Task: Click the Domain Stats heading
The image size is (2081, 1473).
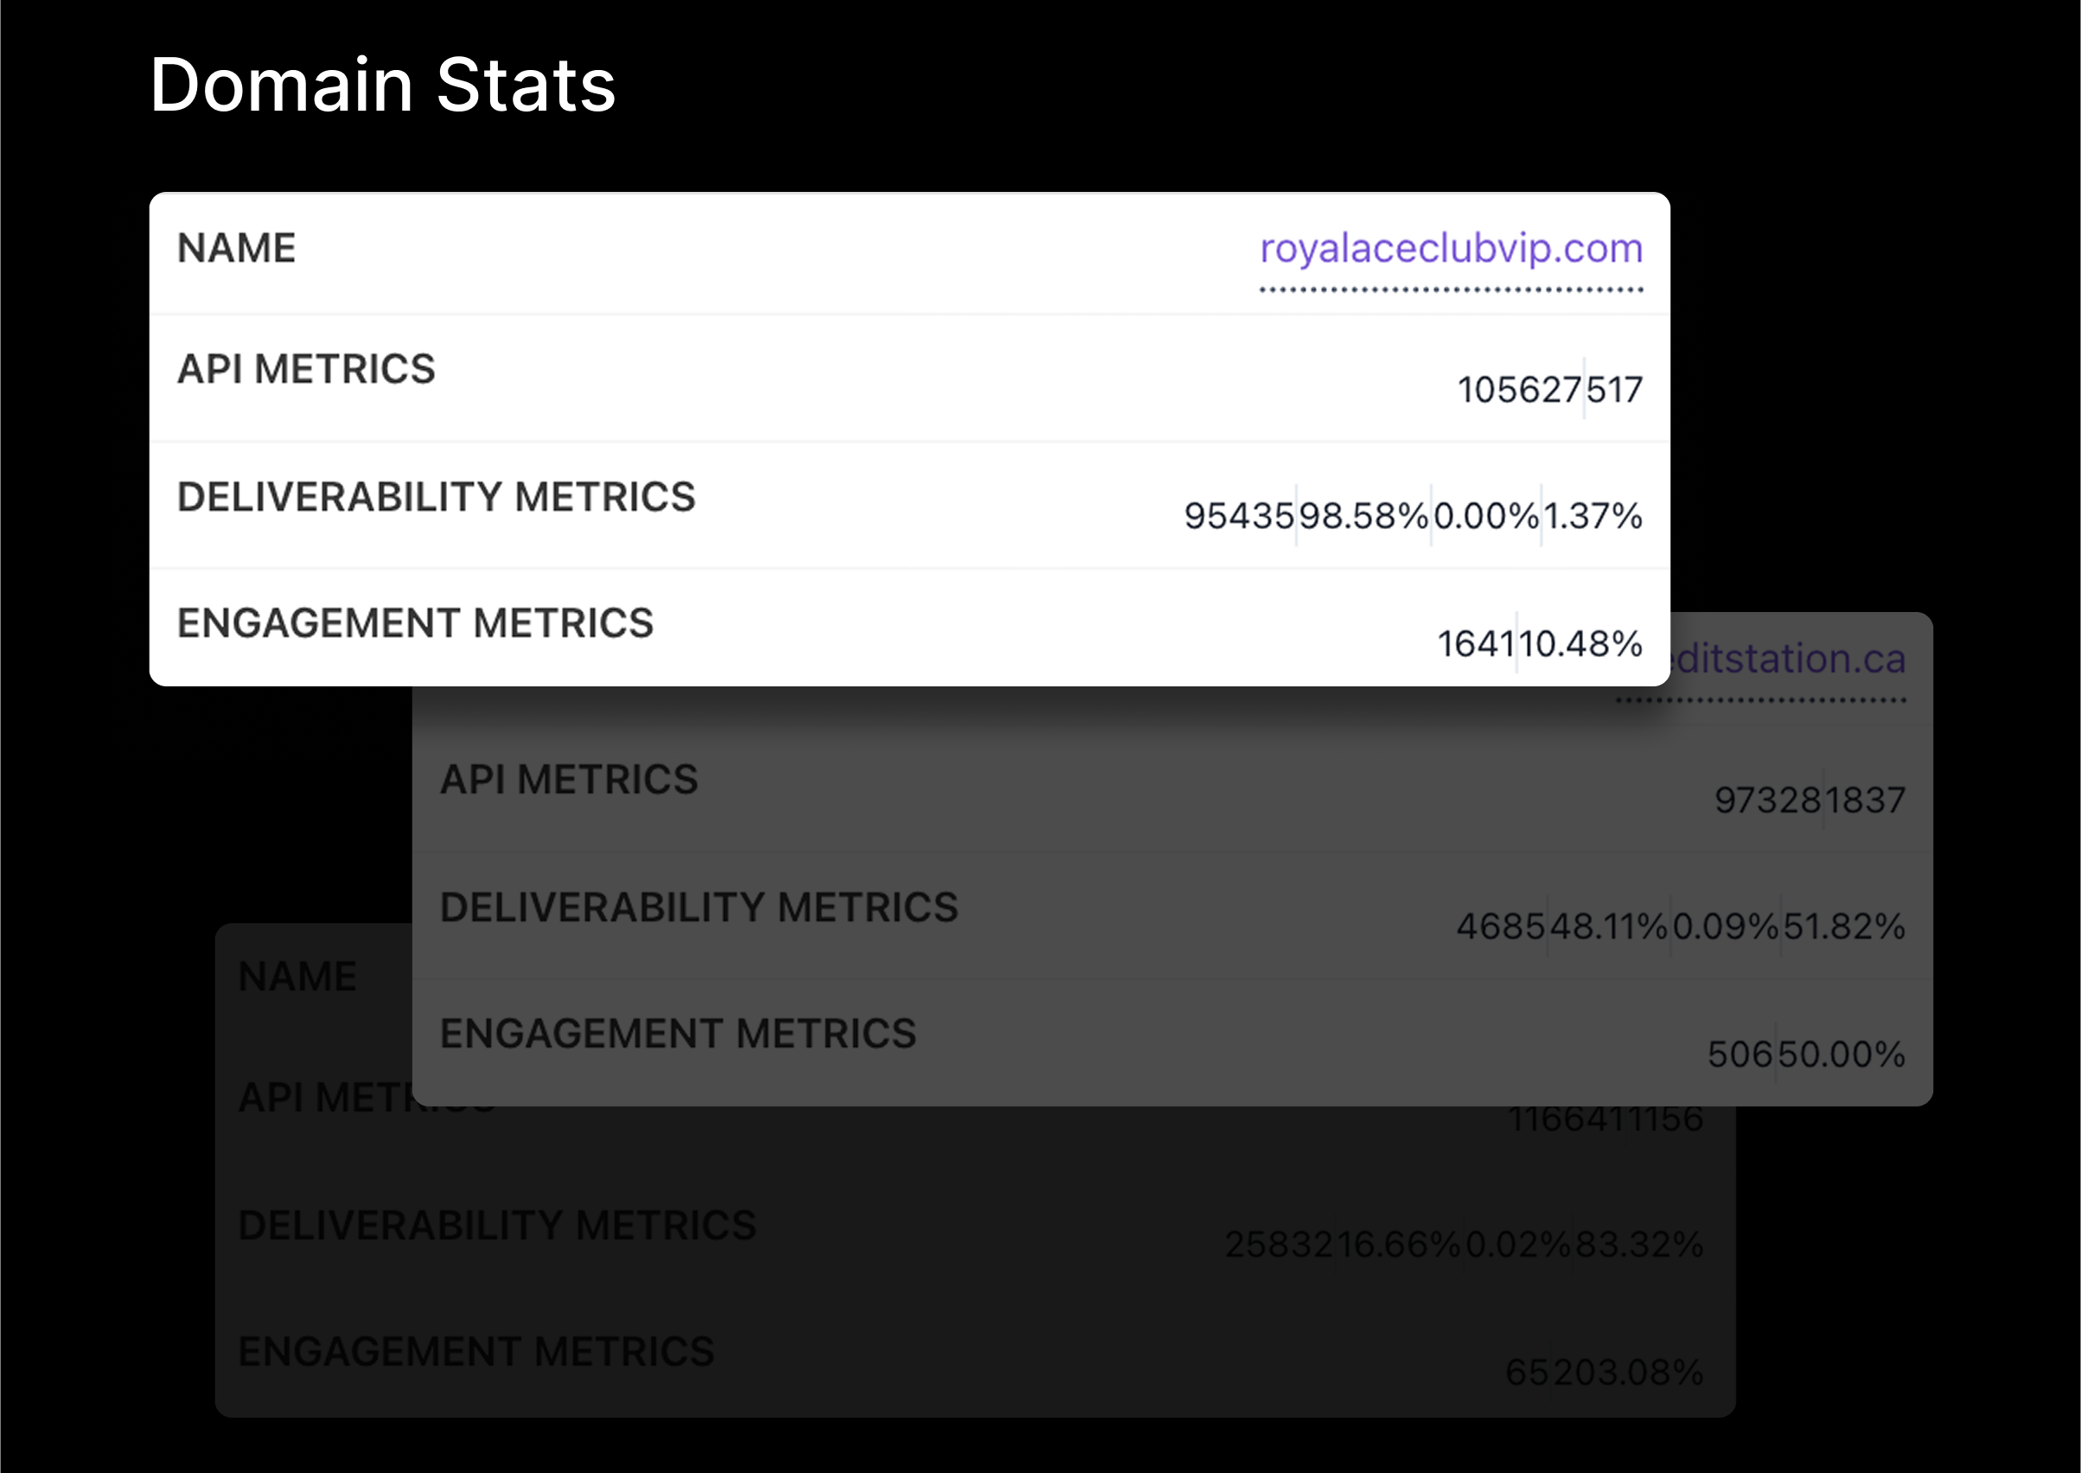Action: tap(383, 85)
